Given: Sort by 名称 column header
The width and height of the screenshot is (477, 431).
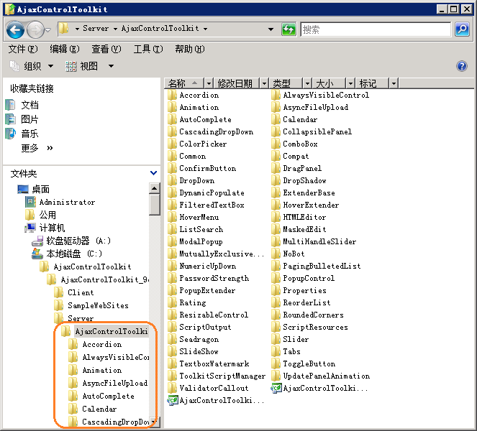Looking at the screenshot, I should (184, 83).
